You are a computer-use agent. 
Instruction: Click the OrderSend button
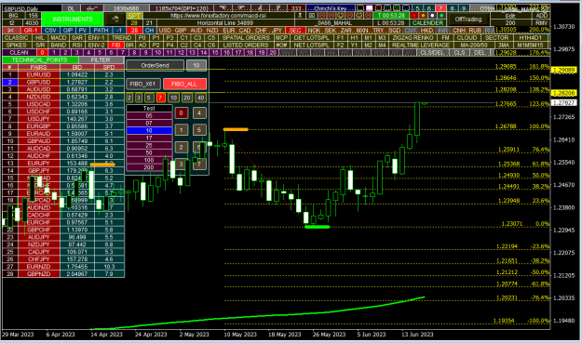[156, 66]
